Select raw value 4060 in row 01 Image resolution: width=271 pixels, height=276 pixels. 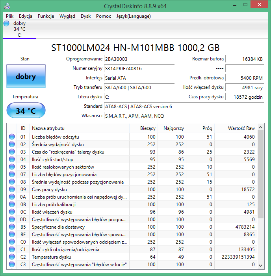(x=249, y=137)
